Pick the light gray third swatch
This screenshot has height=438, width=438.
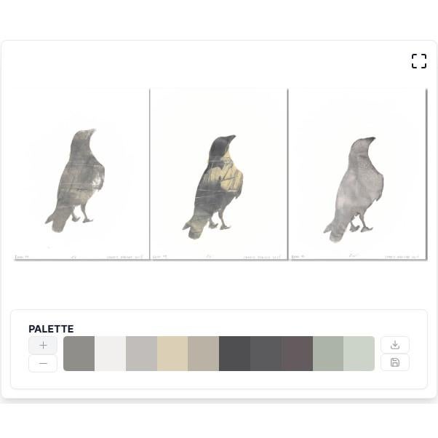[142, 354]
